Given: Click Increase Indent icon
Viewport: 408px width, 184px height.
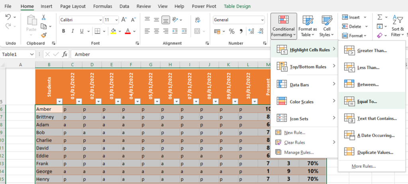Looking at the screenshot, I should (x=184, y=31).
